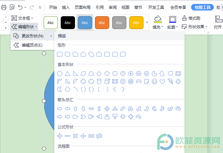Select the 绘图工具 tab
This screenshot has height=153, width=223.
202,7
